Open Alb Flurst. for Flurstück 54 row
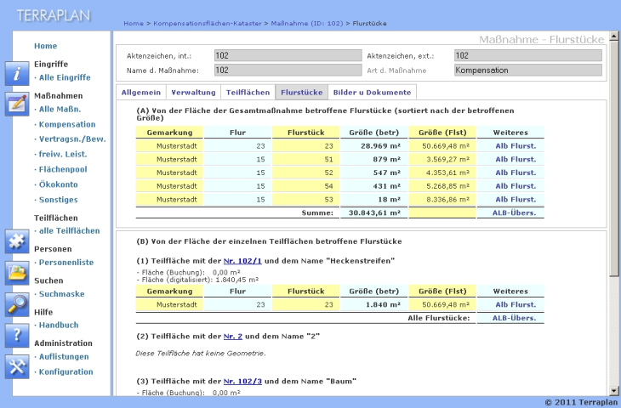 (x=516, y=186)
